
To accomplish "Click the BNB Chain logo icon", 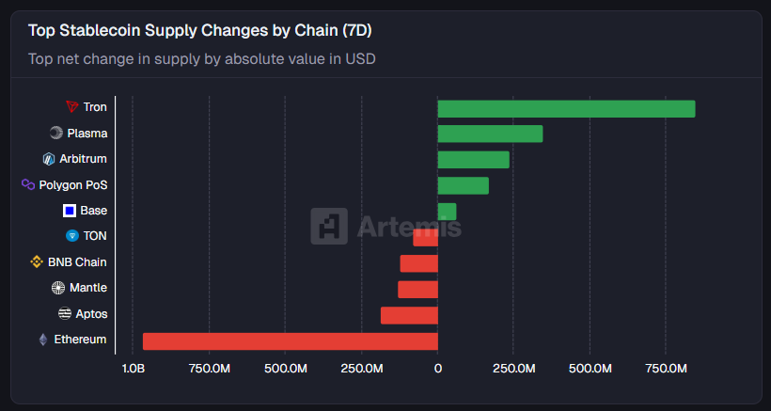I will [x=38, y=262].
